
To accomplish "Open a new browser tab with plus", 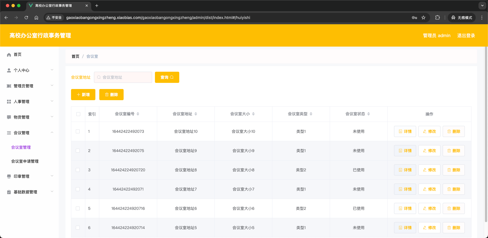I will [x=97, y=6].
